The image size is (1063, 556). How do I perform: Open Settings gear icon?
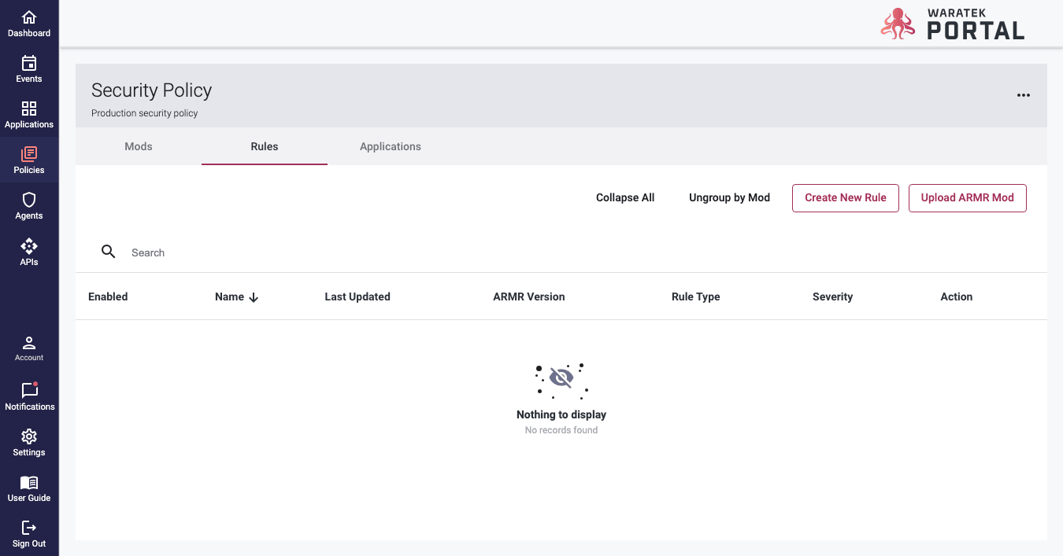point(29,437)
